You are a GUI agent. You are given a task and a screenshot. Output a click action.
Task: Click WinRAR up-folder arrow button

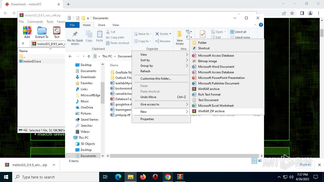pyautogui.click(x=23, y=44)
